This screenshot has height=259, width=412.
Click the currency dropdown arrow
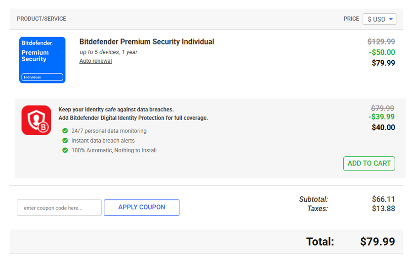[391, 19]
